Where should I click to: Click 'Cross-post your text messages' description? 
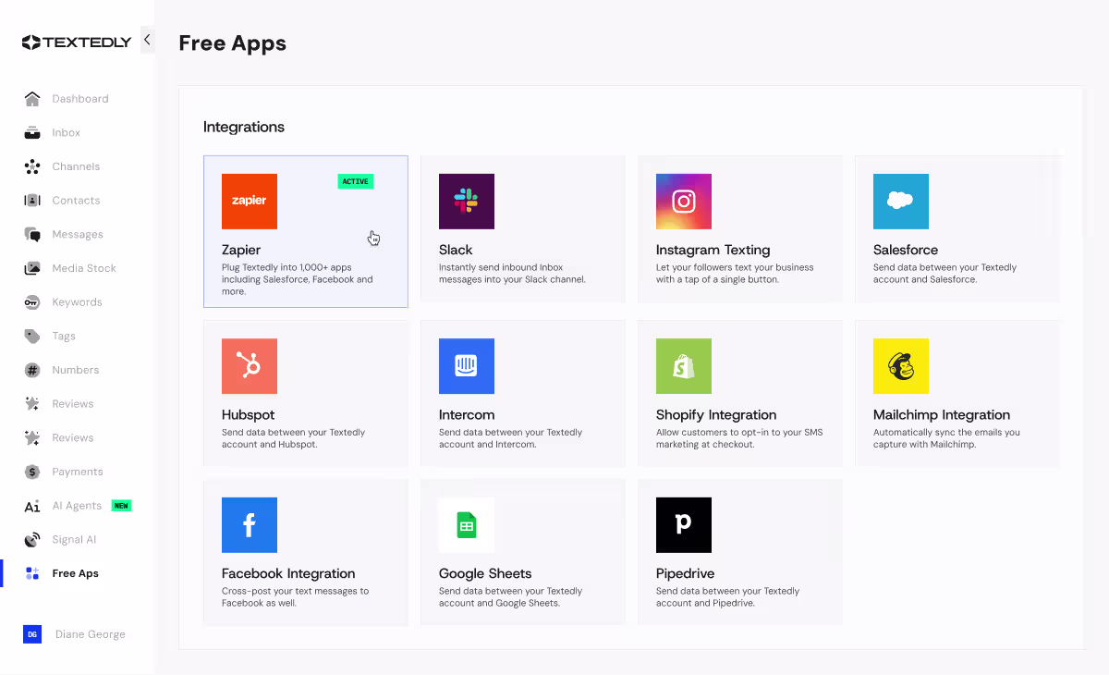click(296, 597)
